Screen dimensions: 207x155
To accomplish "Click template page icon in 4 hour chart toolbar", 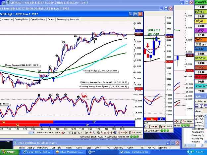I will tap(160, 127).
